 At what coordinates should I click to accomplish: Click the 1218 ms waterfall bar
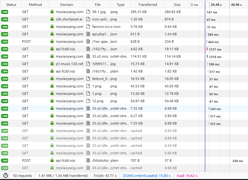(207, 56)
